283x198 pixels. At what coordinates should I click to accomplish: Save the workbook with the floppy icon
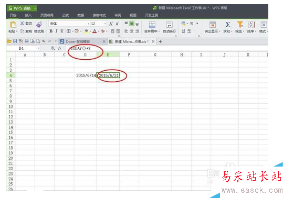[15, 41]
